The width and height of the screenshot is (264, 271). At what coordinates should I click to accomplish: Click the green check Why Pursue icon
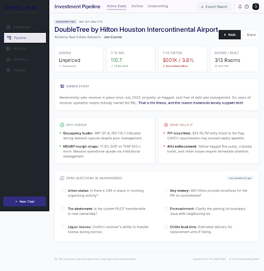click(62, 125)
